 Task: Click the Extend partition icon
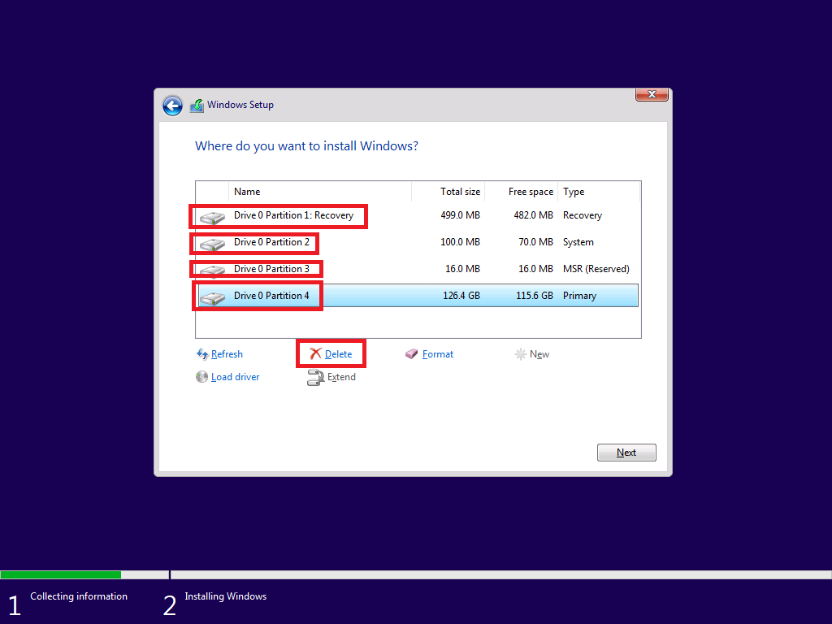[x=315, y=377]
